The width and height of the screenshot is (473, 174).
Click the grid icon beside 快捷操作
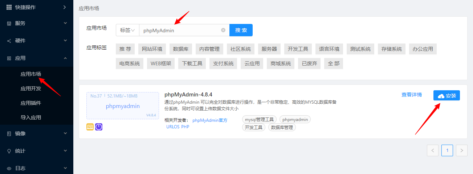tap(9, 7)
